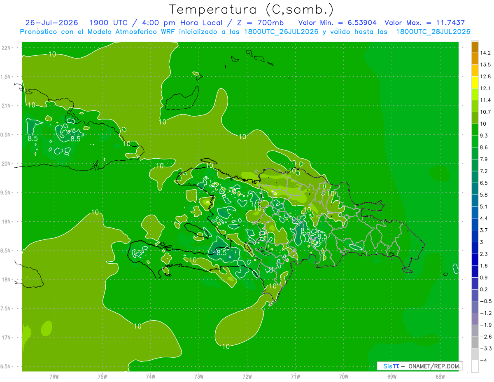Click the '17N' latitude axis label
The width and height of the screenshot is (494, 382).
[x=6, y=338]
